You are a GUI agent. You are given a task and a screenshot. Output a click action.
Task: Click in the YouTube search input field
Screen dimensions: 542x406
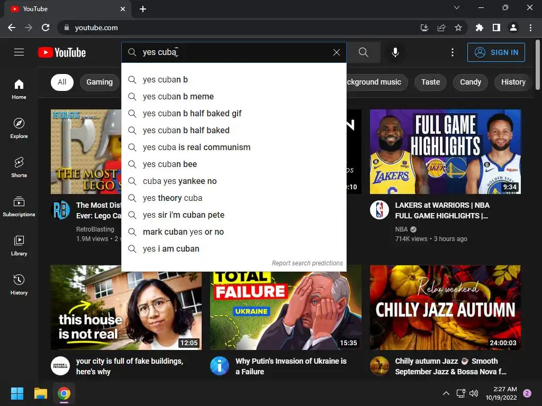(235, 52)
